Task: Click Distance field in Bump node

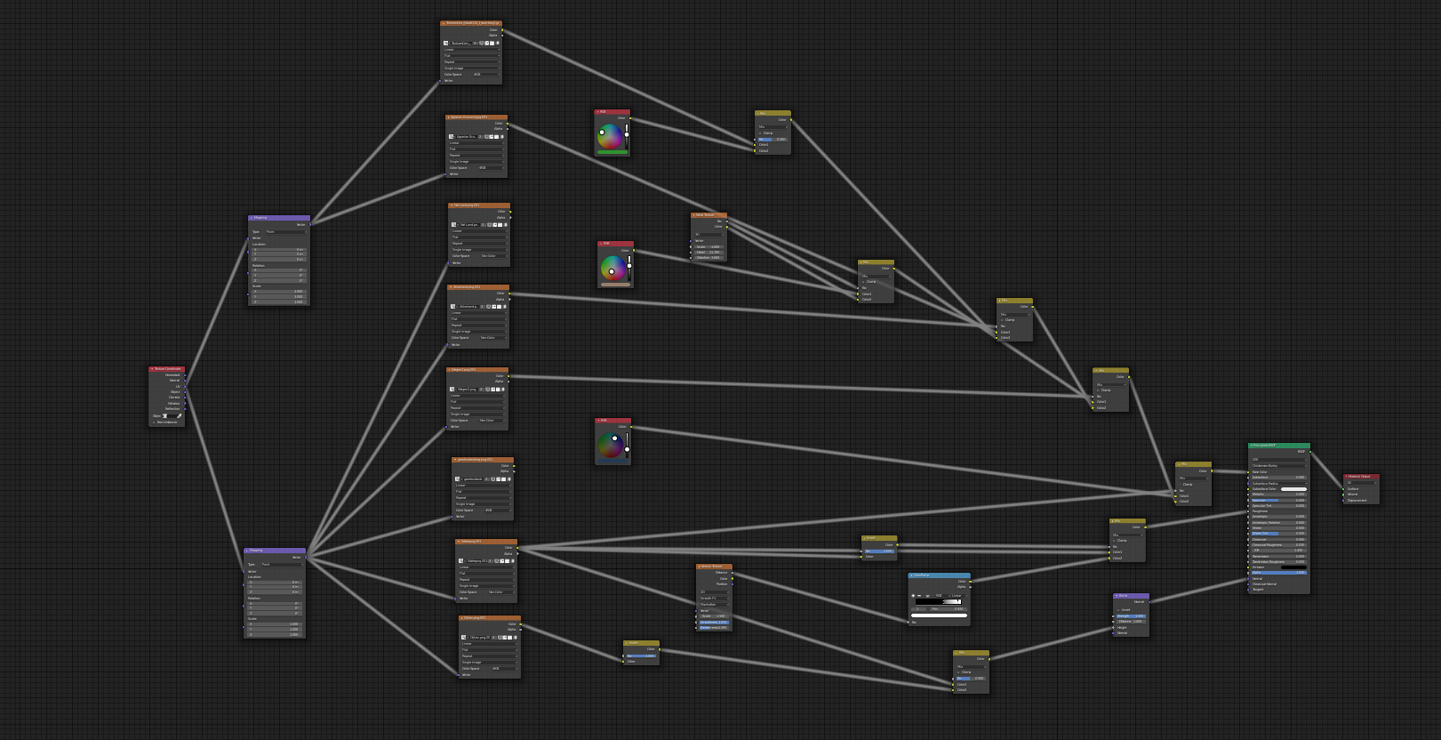Action: coord(1131,622)
